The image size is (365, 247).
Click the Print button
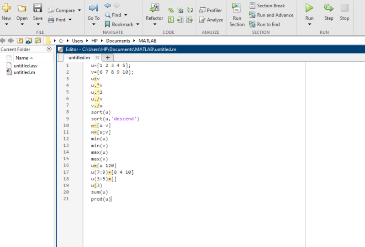(x=57, y=20)
